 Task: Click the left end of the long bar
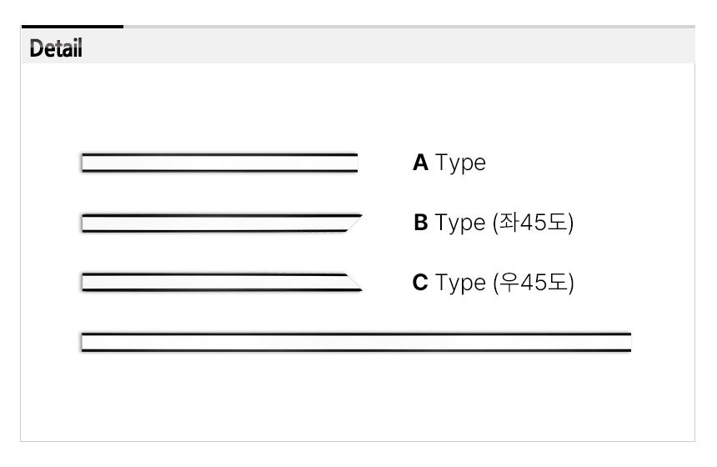[x=84, y=342]
